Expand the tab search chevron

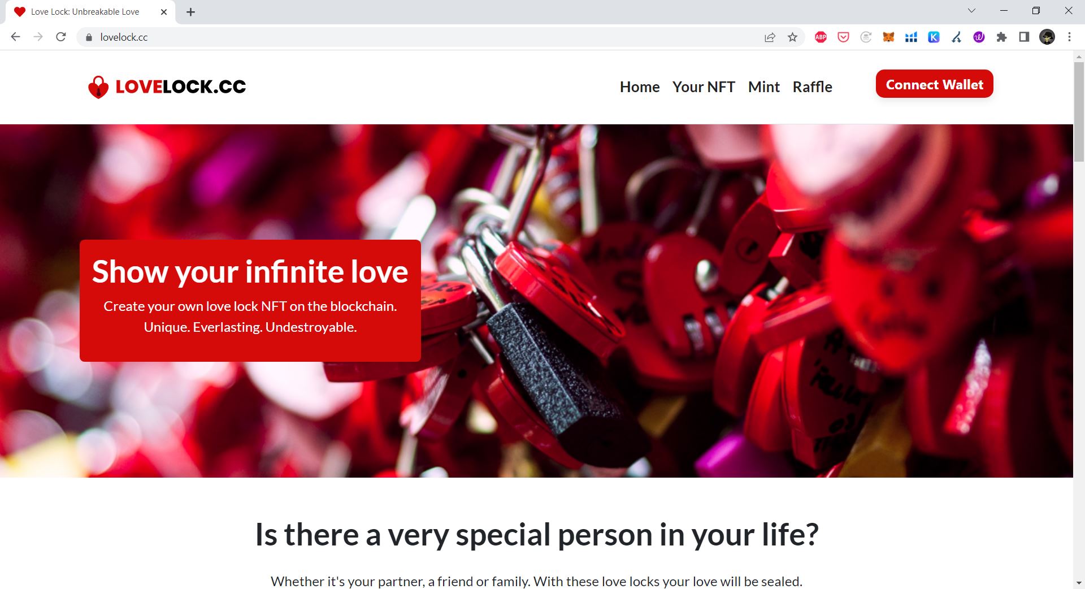click(x=971, y=11)
